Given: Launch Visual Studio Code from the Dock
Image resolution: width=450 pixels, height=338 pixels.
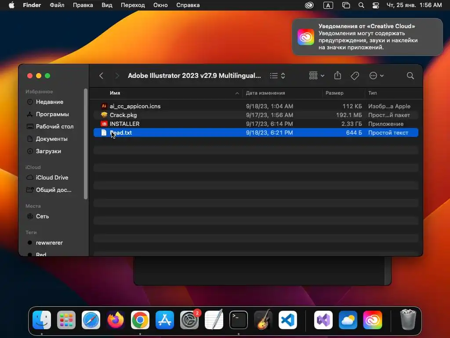Looking at the screenshot, I should (287, 320).
